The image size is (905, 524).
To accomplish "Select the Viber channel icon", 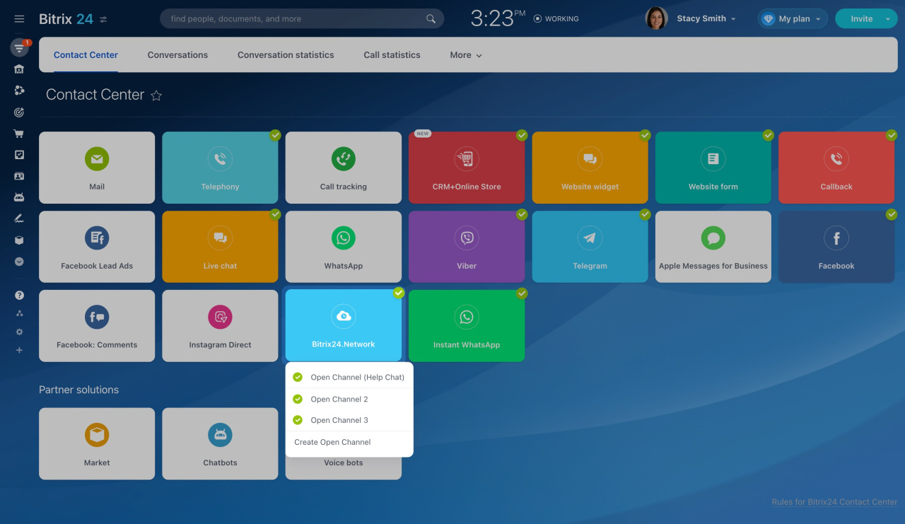I will 467,238.
